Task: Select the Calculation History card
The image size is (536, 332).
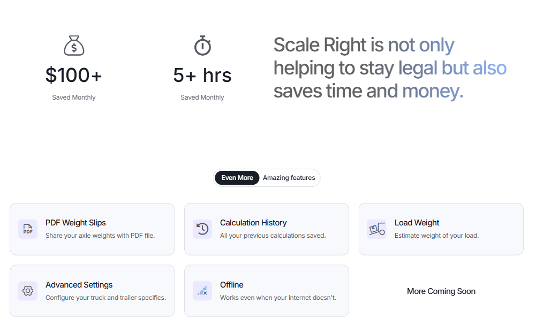Action: 267,229
